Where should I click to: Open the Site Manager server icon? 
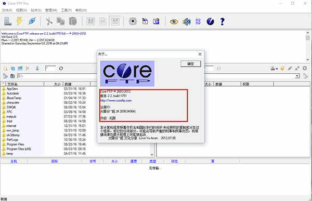[x=8, y=21]
